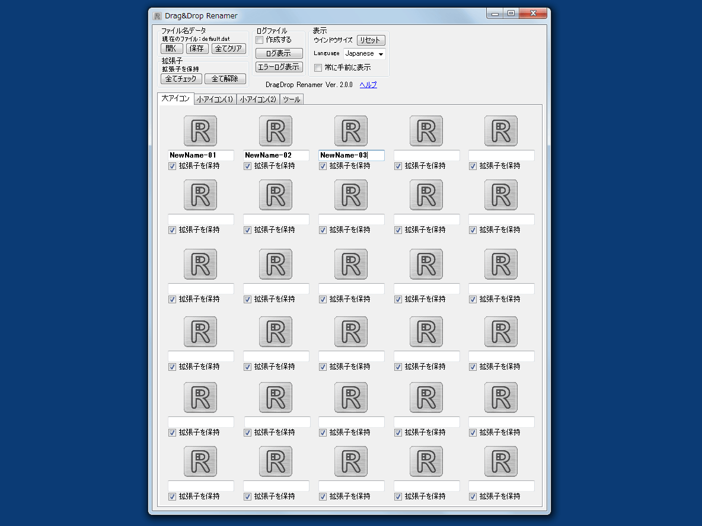Click the first R icon in the second row

pyautogui.click(x=200, y=195)
